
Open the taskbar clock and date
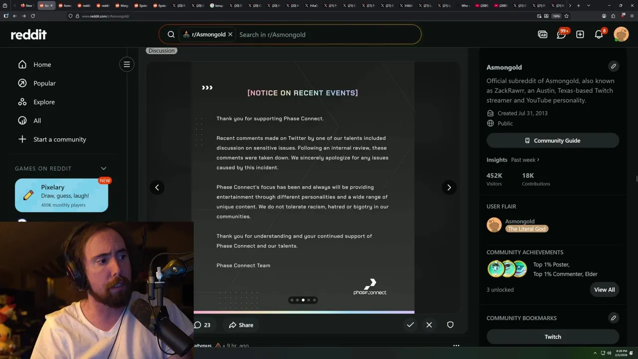point(622,353)
